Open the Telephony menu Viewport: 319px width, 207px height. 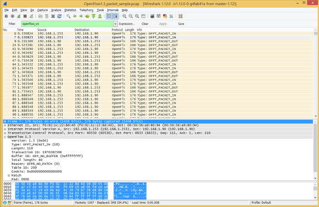point(87,10)
